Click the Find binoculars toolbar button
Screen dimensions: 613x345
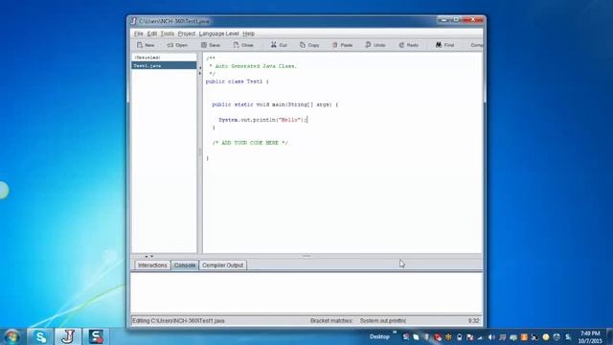coord(444,45)
